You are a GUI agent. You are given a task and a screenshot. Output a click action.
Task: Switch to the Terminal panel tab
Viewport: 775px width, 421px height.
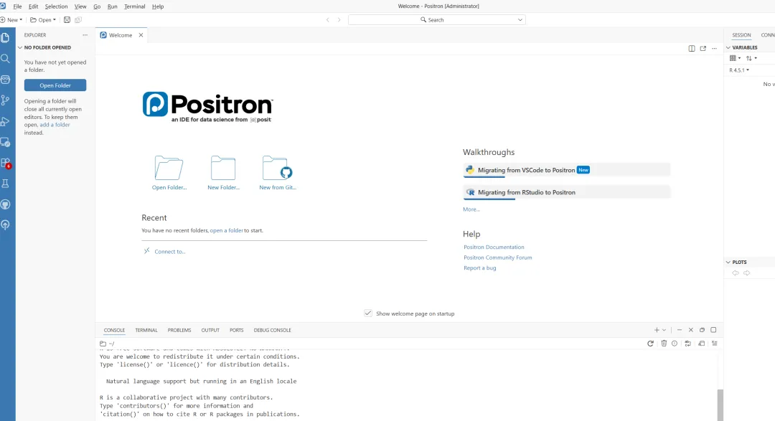click(146, 330)
